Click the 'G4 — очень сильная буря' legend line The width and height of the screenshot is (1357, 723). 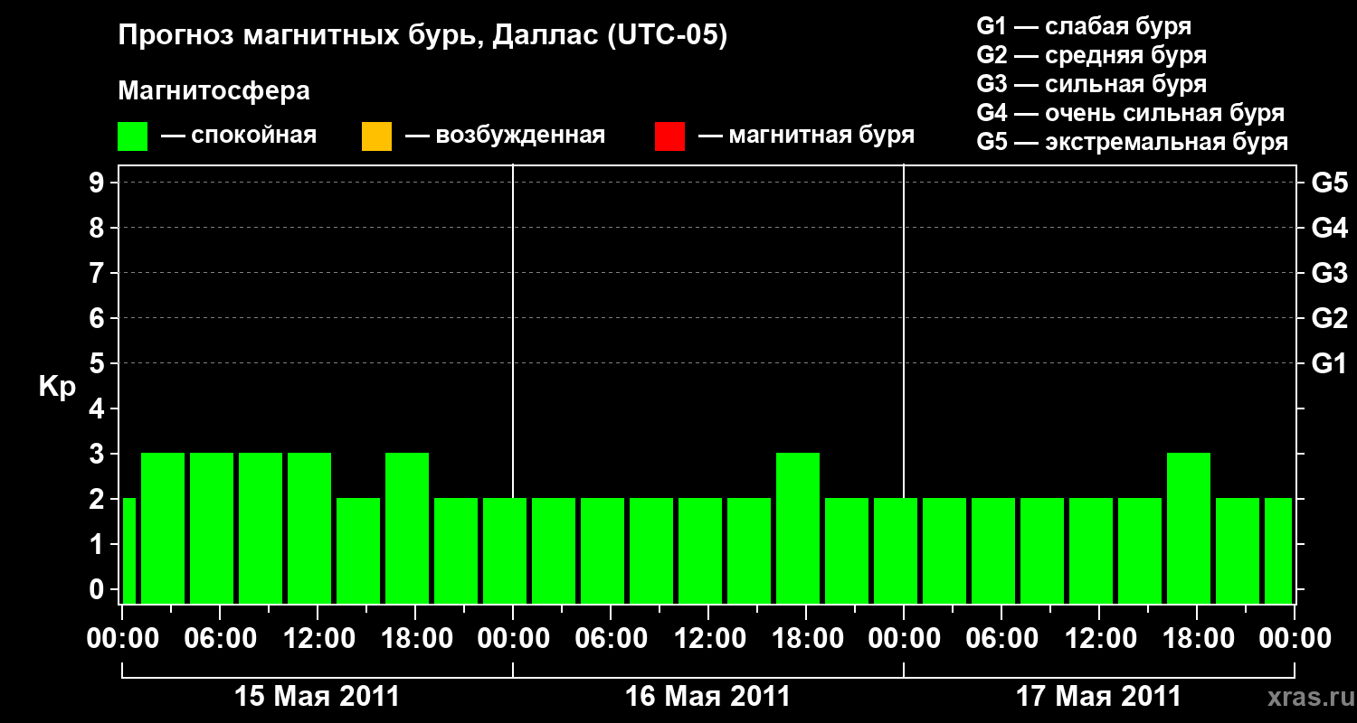(x=1131, y=113)
